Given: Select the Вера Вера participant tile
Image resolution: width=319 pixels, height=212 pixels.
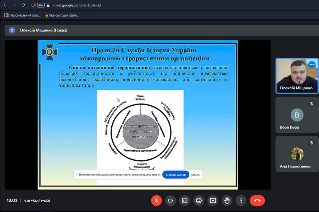Looking at the screenshot, I should [297, 115].
